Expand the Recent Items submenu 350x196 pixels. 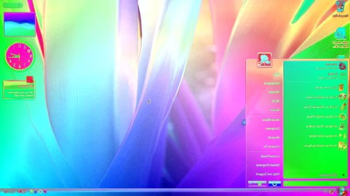[265, 120]
